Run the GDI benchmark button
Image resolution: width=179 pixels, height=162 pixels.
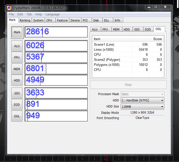point(17,93)
